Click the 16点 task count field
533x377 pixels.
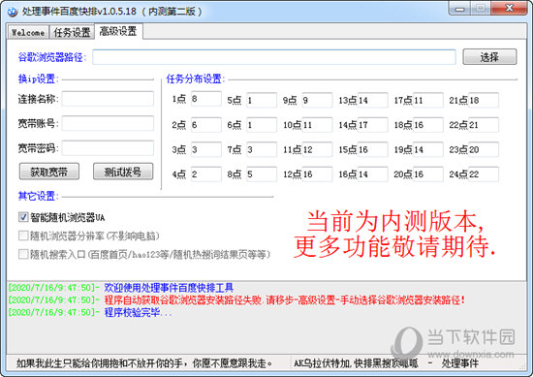coord(372,174)
